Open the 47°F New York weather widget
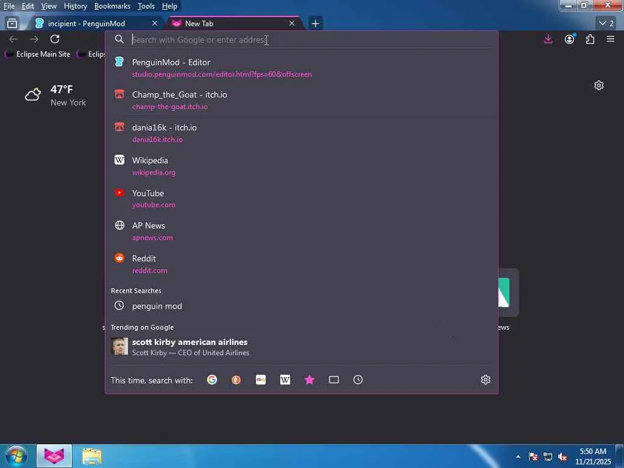 (x=55, y=96)
